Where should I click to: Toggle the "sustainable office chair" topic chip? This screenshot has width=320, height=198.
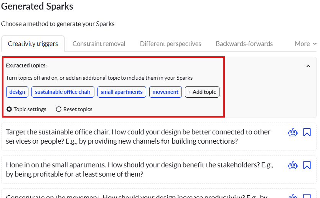pos(63,92)
